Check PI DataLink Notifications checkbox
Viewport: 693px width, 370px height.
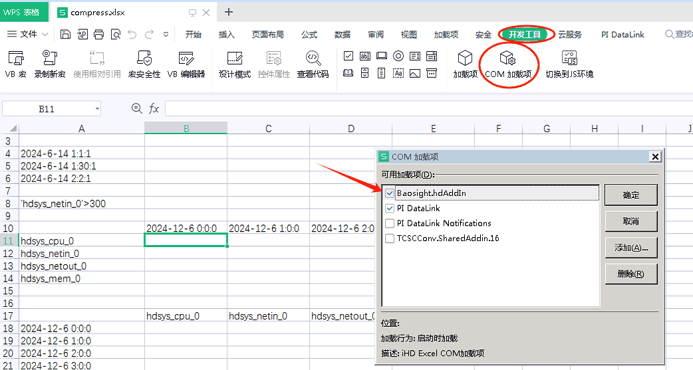390,223
